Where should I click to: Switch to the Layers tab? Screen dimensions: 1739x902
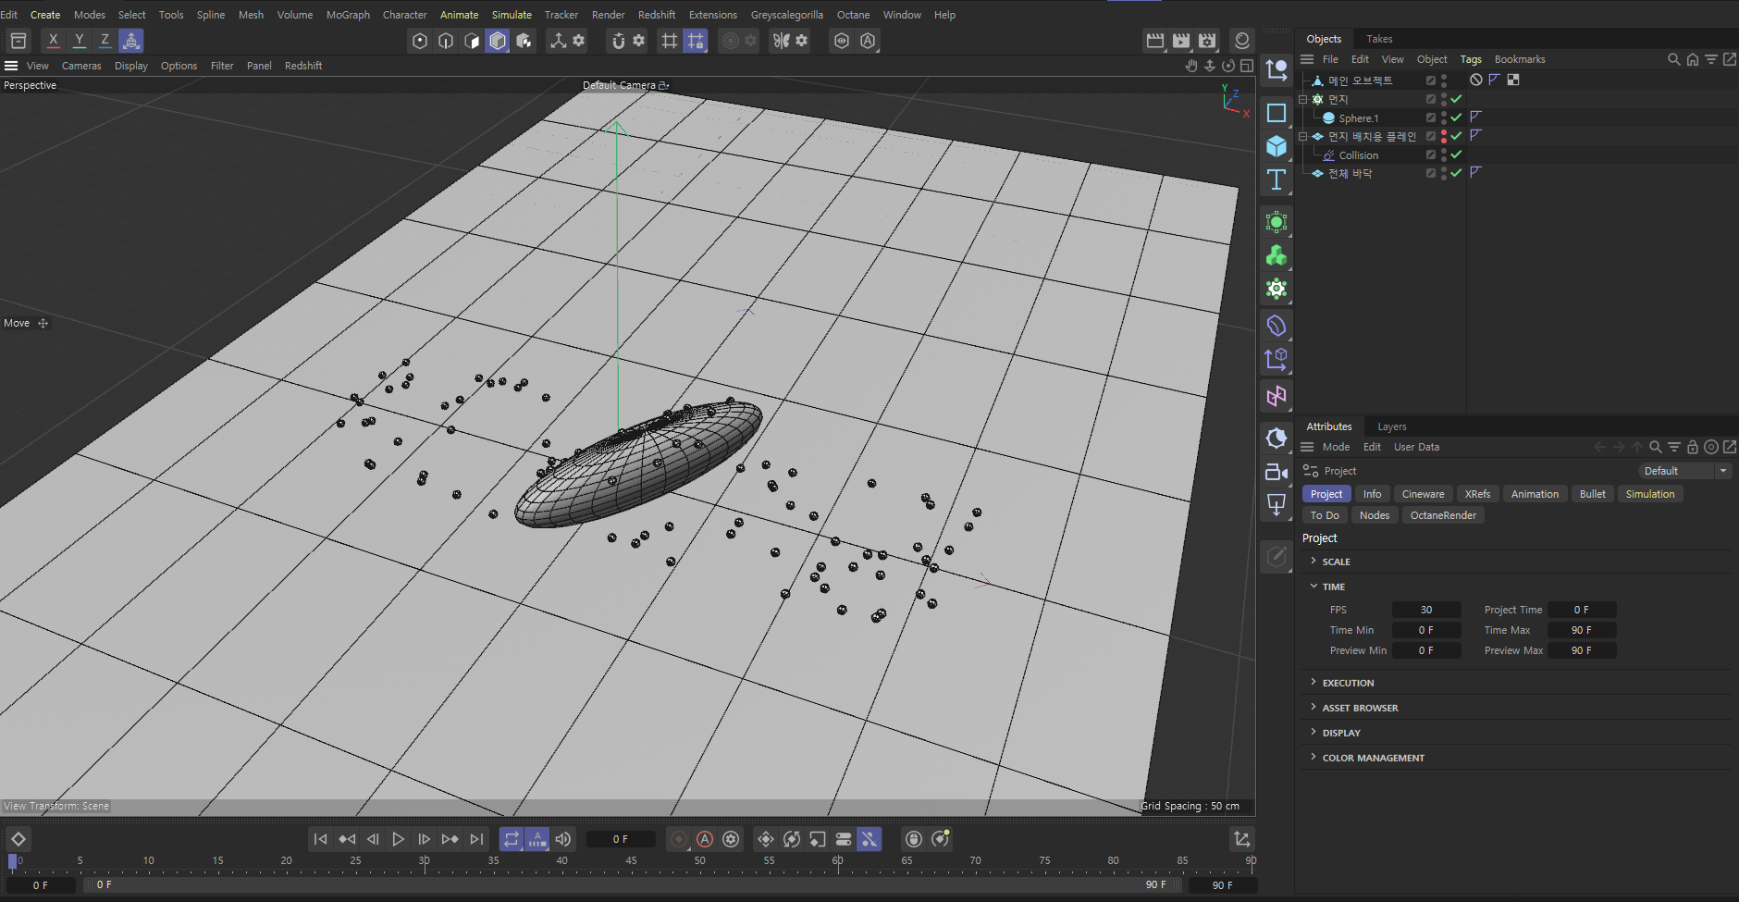click(x=1391, y=426)
